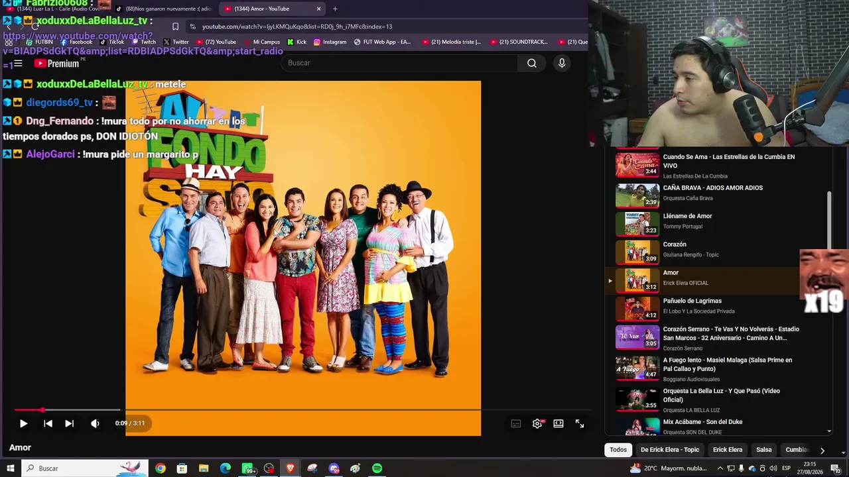Click the browser address bar URL
The height and width of the screenshot is (477, 849).
(x=297, y=26)
